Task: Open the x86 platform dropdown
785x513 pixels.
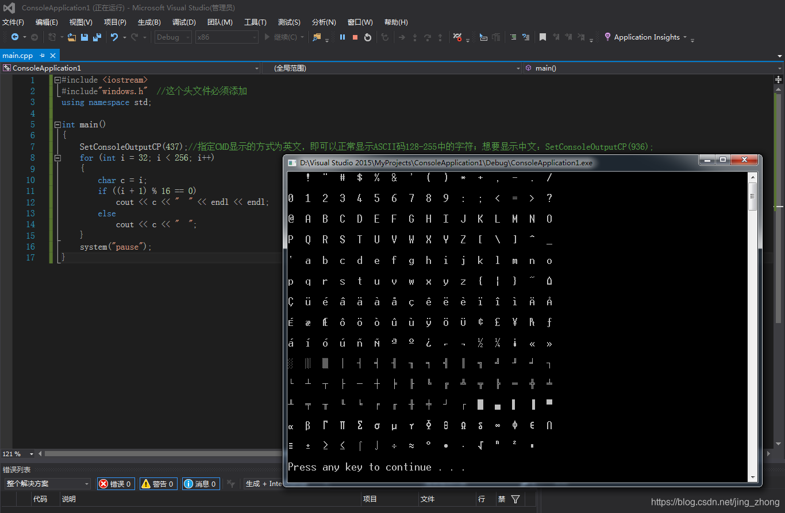Action: tap(226, 37)
